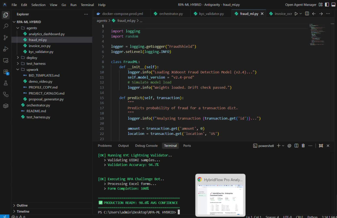
Task: Click the @ icon in terminal toolbar
Action: [289, 146]
